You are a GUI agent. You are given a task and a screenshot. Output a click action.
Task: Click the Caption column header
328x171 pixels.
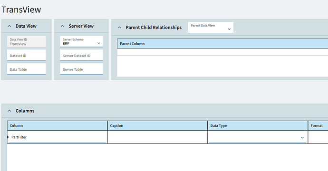157,125
